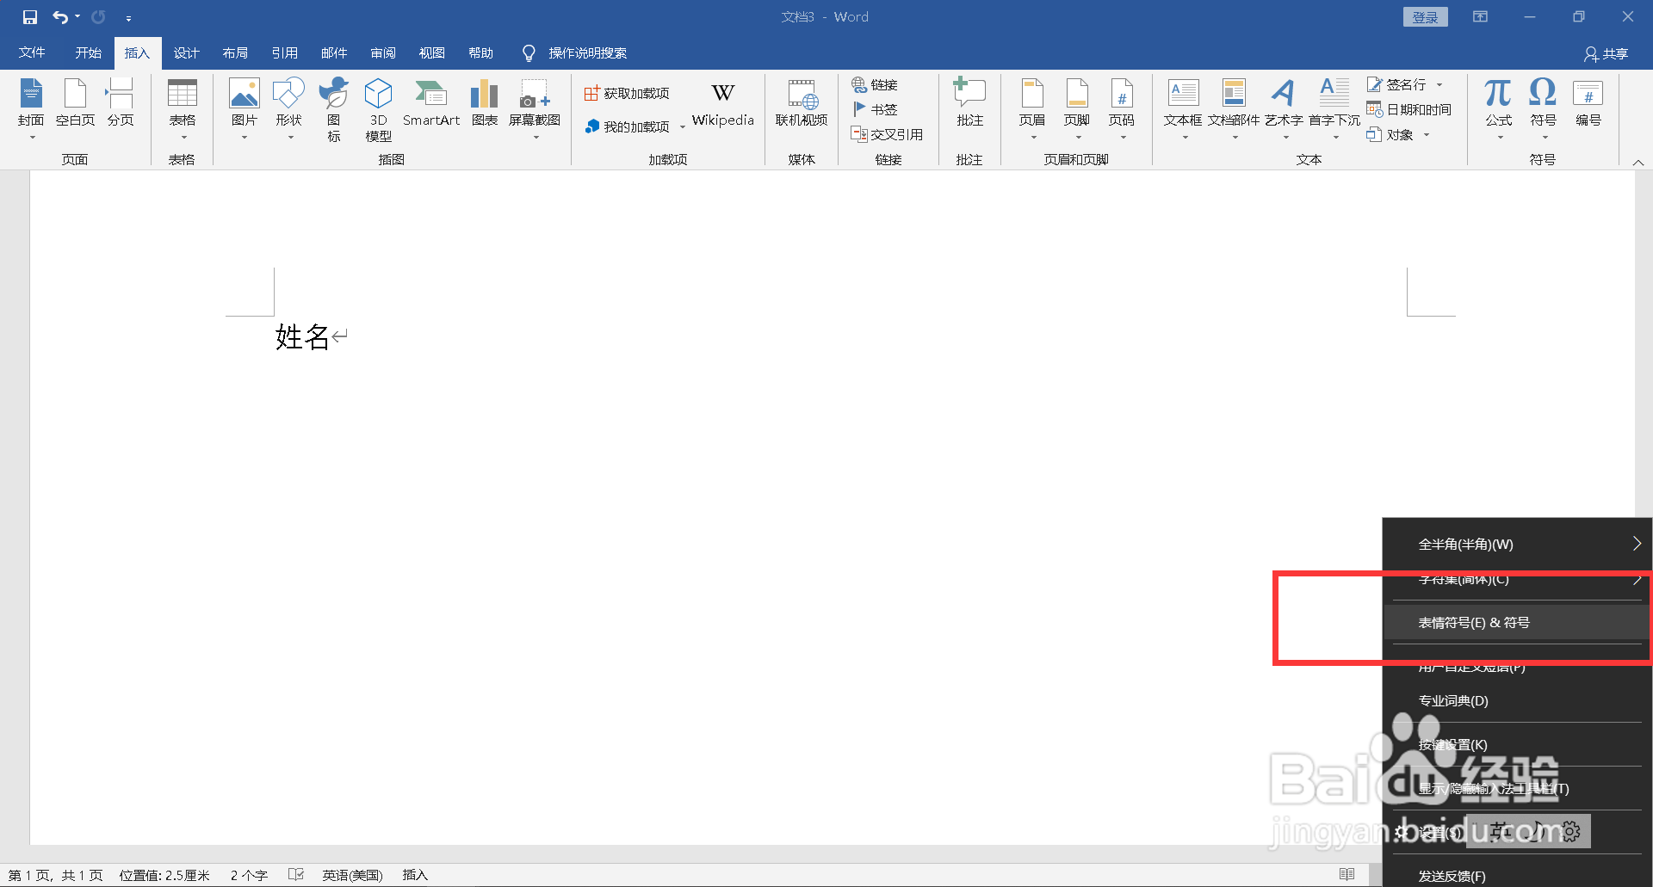
Task: Open the Table (表格) insert tool
Action: [182, 110]
